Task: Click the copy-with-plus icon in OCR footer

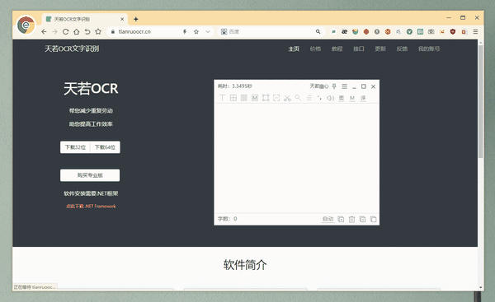Action: click(341, 219)
